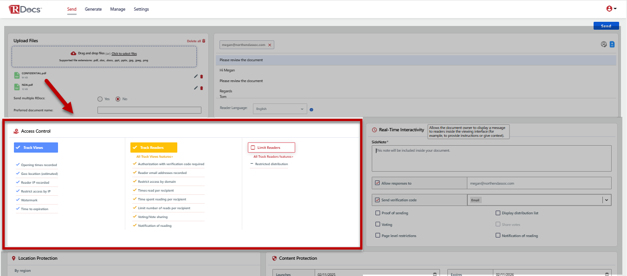Click 'Voting/Vote sharing' feature text
The height and width of the screenshot is (276, 627).
pos(153,217)
